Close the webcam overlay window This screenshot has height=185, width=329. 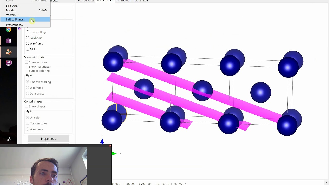coord(110,146)
